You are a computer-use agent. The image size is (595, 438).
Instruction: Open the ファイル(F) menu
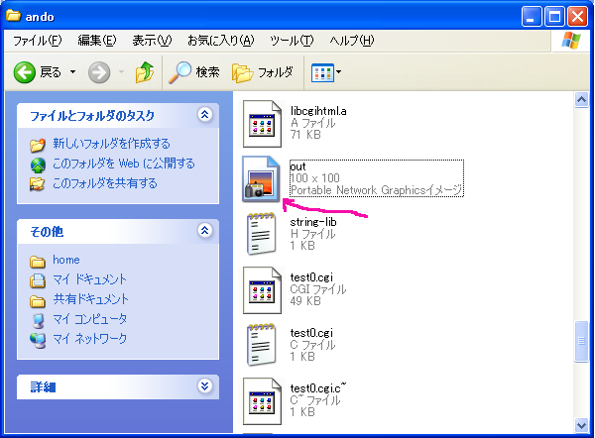click(38, 41)
